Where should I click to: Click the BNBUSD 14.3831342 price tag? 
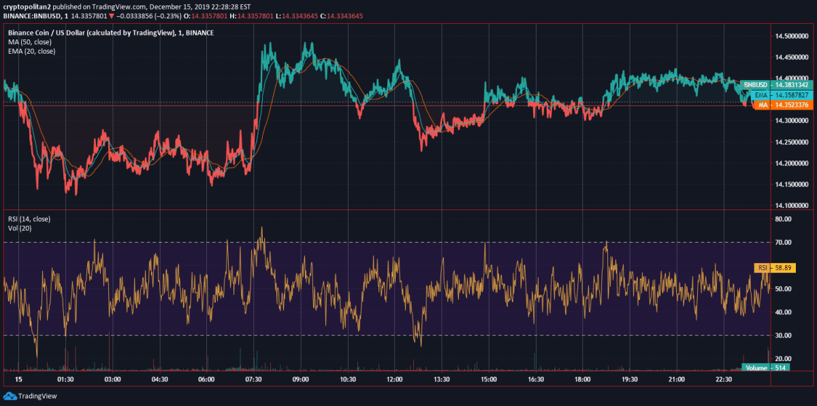point(775,84)
